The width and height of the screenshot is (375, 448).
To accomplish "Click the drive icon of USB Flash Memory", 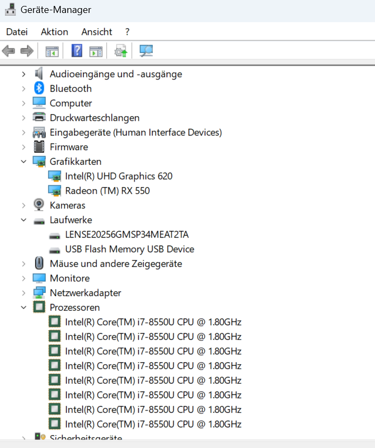I will (55, 251).
